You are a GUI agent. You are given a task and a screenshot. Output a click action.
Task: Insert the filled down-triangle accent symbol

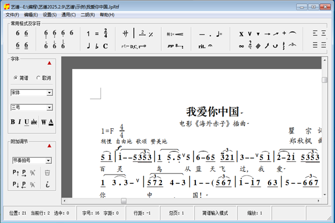pos(258,34)
